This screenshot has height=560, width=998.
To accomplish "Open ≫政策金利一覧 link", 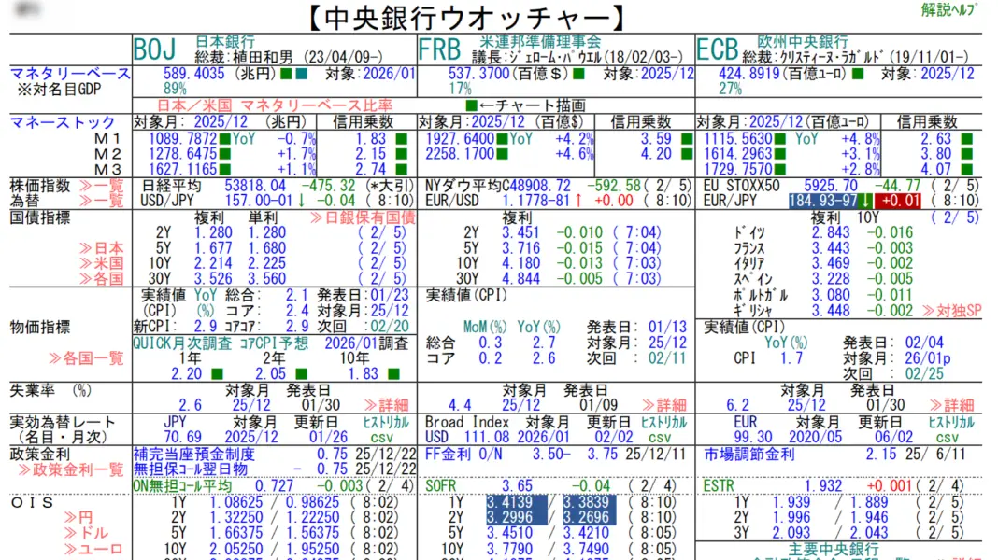I will click(70, 470).
